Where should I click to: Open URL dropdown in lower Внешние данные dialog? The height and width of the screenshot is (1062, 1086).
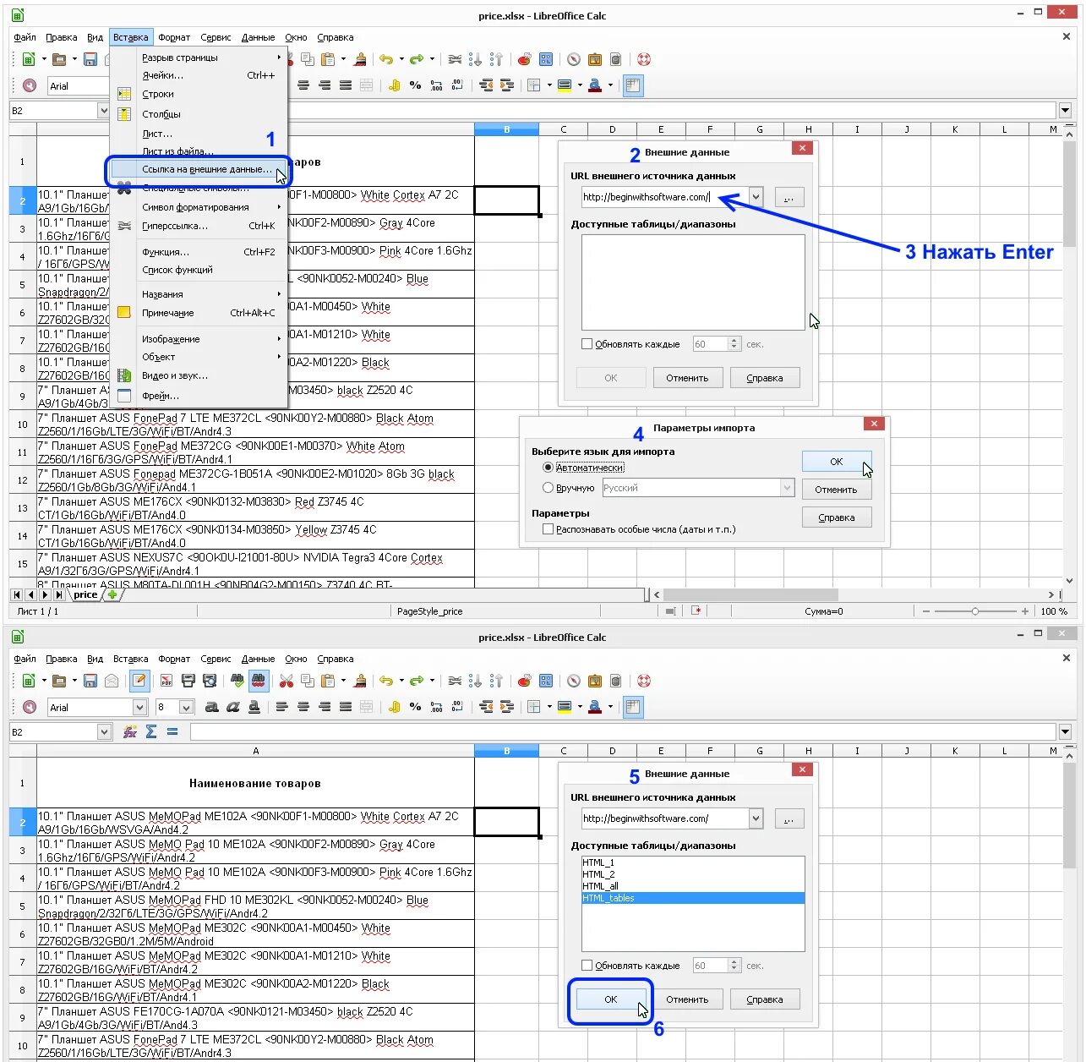point(756,818)
